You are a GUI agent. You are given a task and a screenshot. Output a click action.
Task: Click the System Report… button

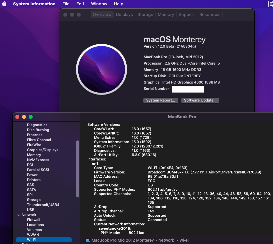pos(161,100)
